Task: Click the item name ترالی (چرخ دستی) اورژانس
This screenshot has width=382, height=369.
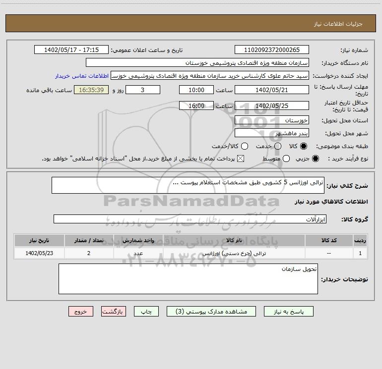Action: pyautogui.click(x=234, y=253)
